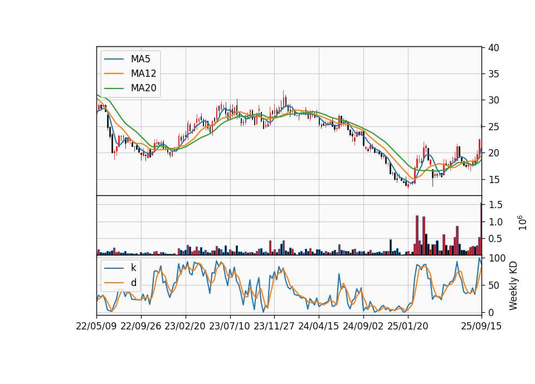Click the price axis value 35
The width and height of the screenshot is (535, 384).
493,74
